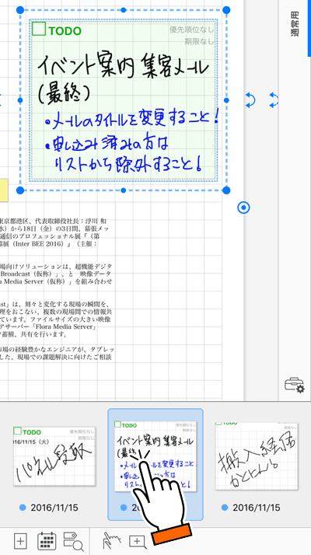Click the dashed rotate arrows icon
This screenshot has height=555, width=311.
point(274,100)
